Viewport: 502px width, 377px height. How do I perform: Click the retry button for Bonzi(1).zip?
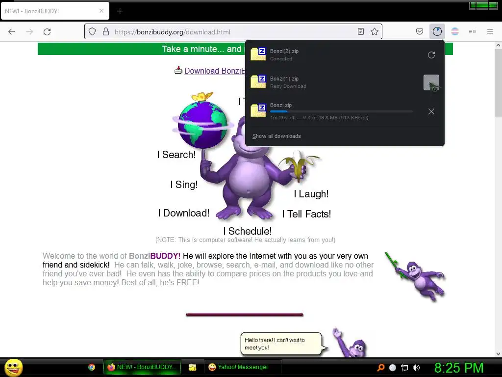click(x=431, y=82)
